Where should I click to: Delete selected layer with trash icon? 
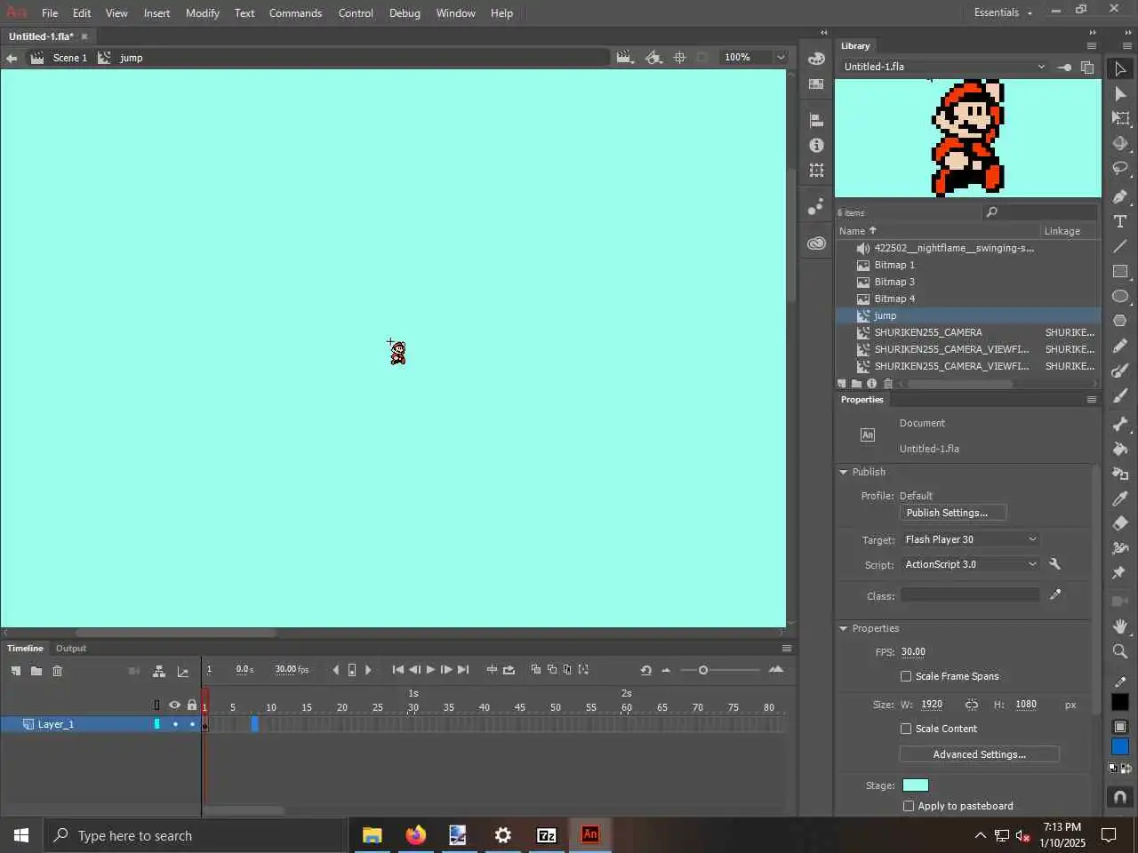(58, 671)
